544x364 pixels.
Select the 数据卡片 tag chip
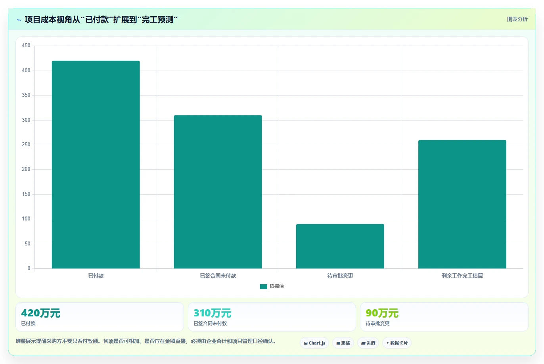point(397,343)
